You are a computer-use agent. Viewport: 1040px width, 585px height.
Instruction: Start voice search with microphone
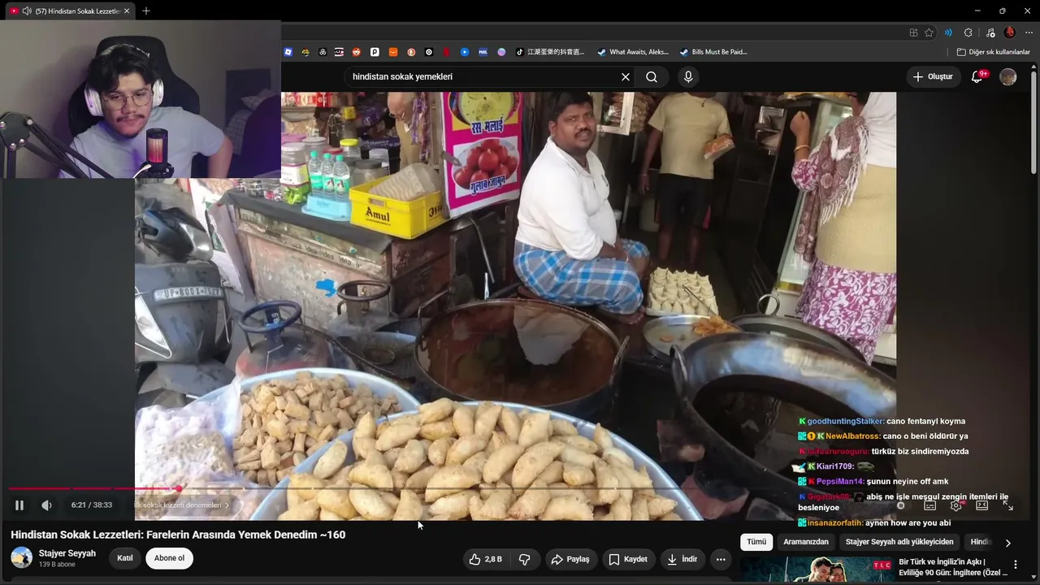[x=688, y=76]
